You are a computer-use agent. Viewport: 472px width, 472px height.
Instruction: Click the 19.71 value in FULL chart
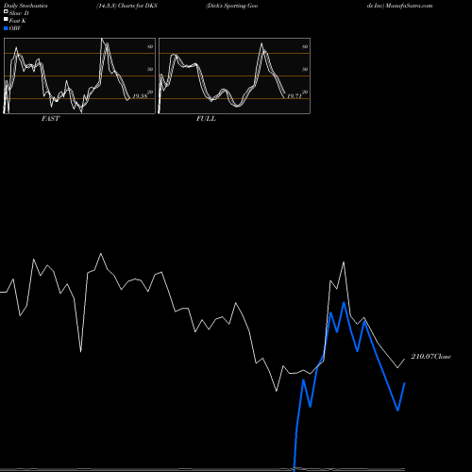(x=295, y=96)
